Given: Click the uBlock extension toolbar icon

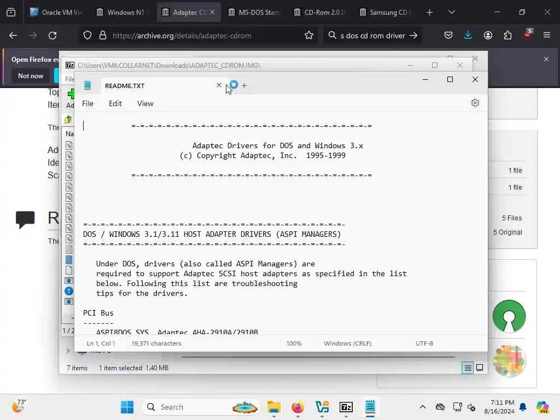Looking at the screenshot, I should click(528, 34).
